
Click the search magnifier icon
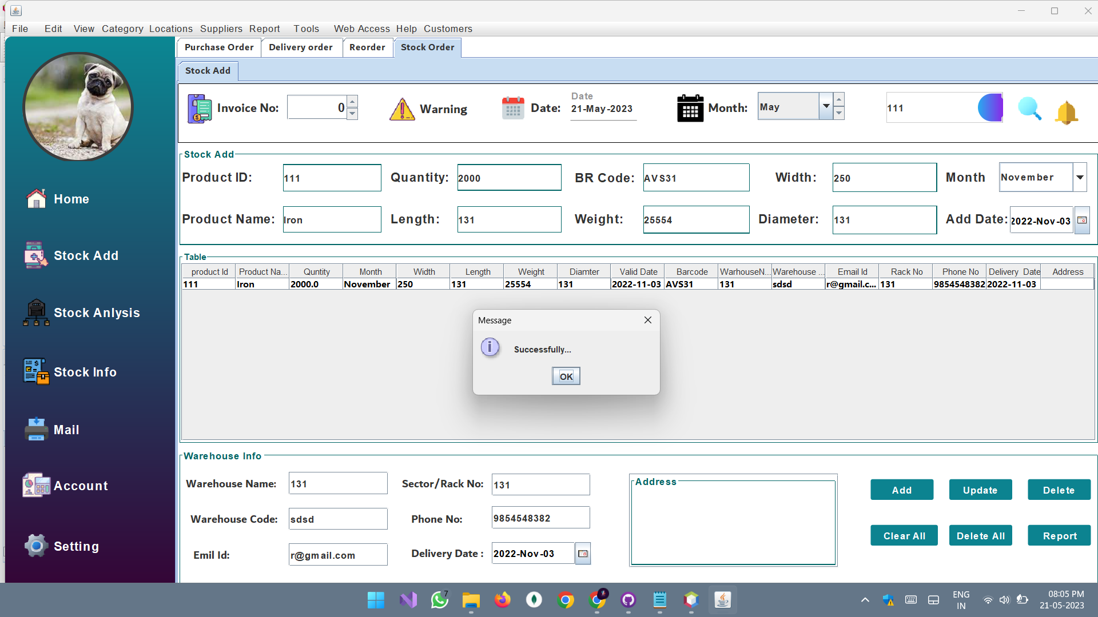coord(1029,109)
